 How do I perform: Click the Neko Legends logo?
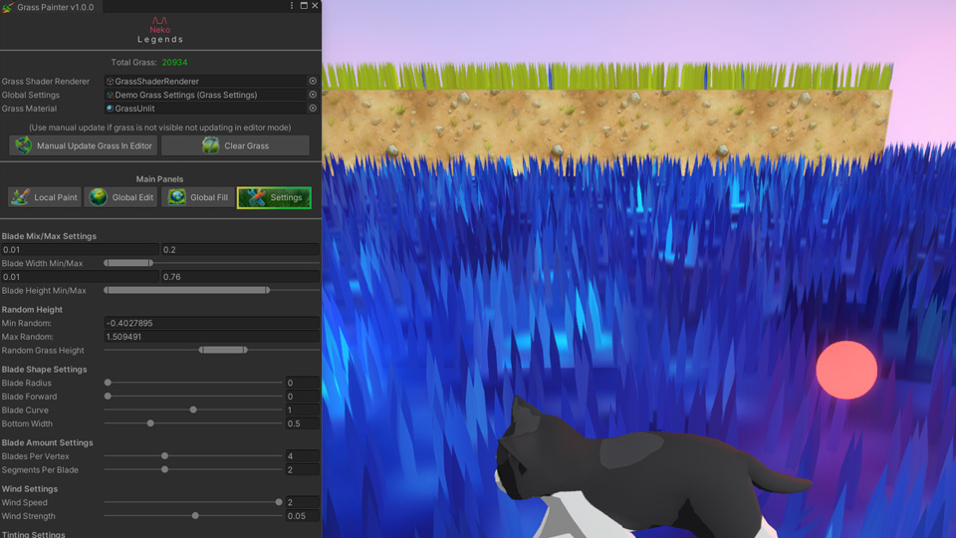[x=160, y=29]
